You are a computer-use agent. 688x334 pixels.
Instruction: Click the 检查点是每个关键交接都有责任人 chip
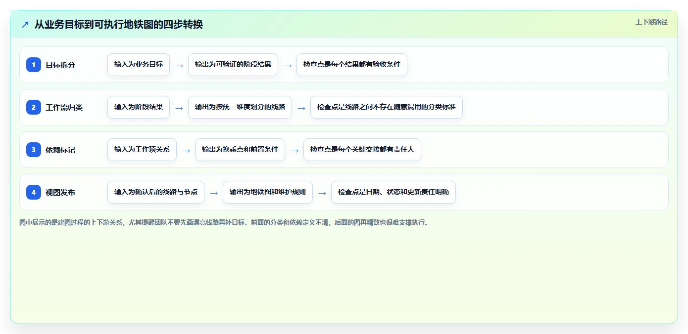pyautogui.click(x=362, y=150)
